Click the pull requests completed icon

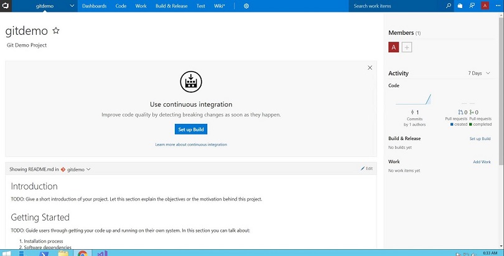(x=472, y=112)
